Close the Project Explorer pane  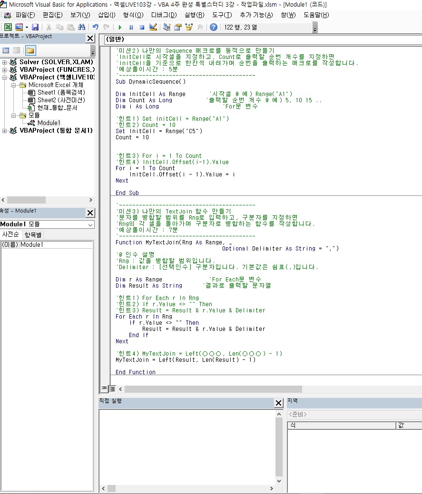pyautogui.click(x=90, y=39)
